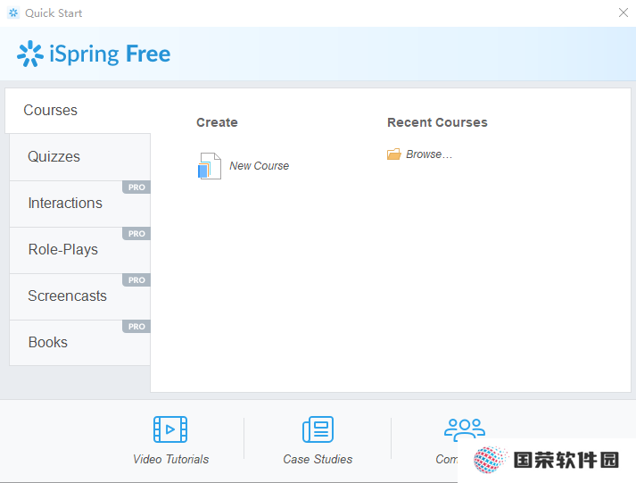Click the Case Studies newspaper icon

318,429
